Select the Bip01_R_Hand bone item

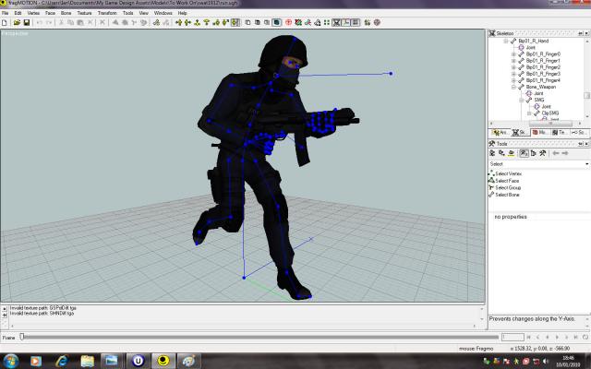539,42
